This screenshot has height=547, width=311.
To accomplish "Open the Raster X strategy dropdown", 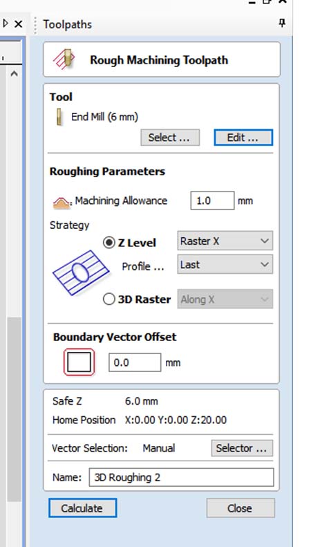I will pos(225,241).
